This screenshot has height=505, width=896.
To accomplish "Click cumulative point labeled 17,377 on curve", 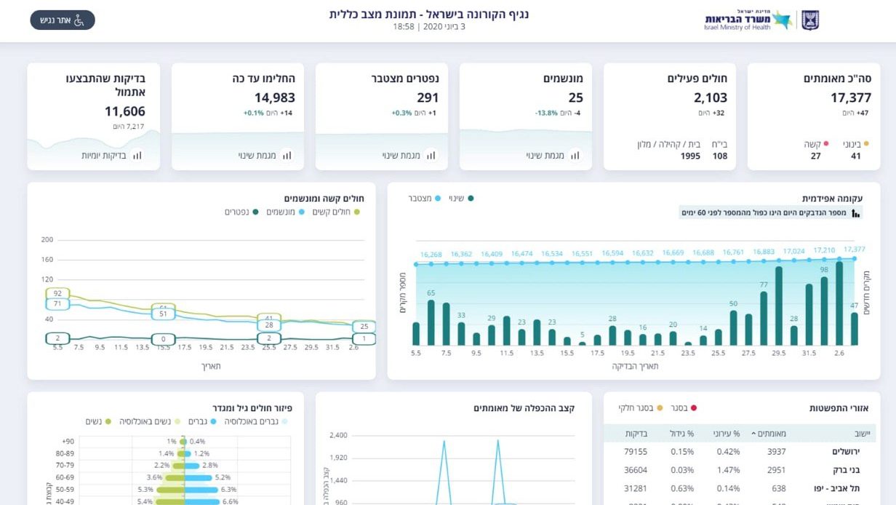I will (855, 258).
